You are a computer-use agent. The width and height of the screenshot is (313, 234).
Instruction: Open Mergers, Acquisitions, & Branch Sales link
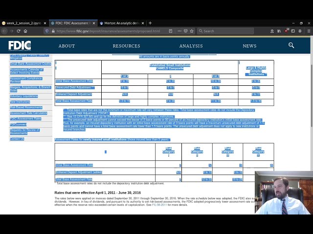point(30,89)
